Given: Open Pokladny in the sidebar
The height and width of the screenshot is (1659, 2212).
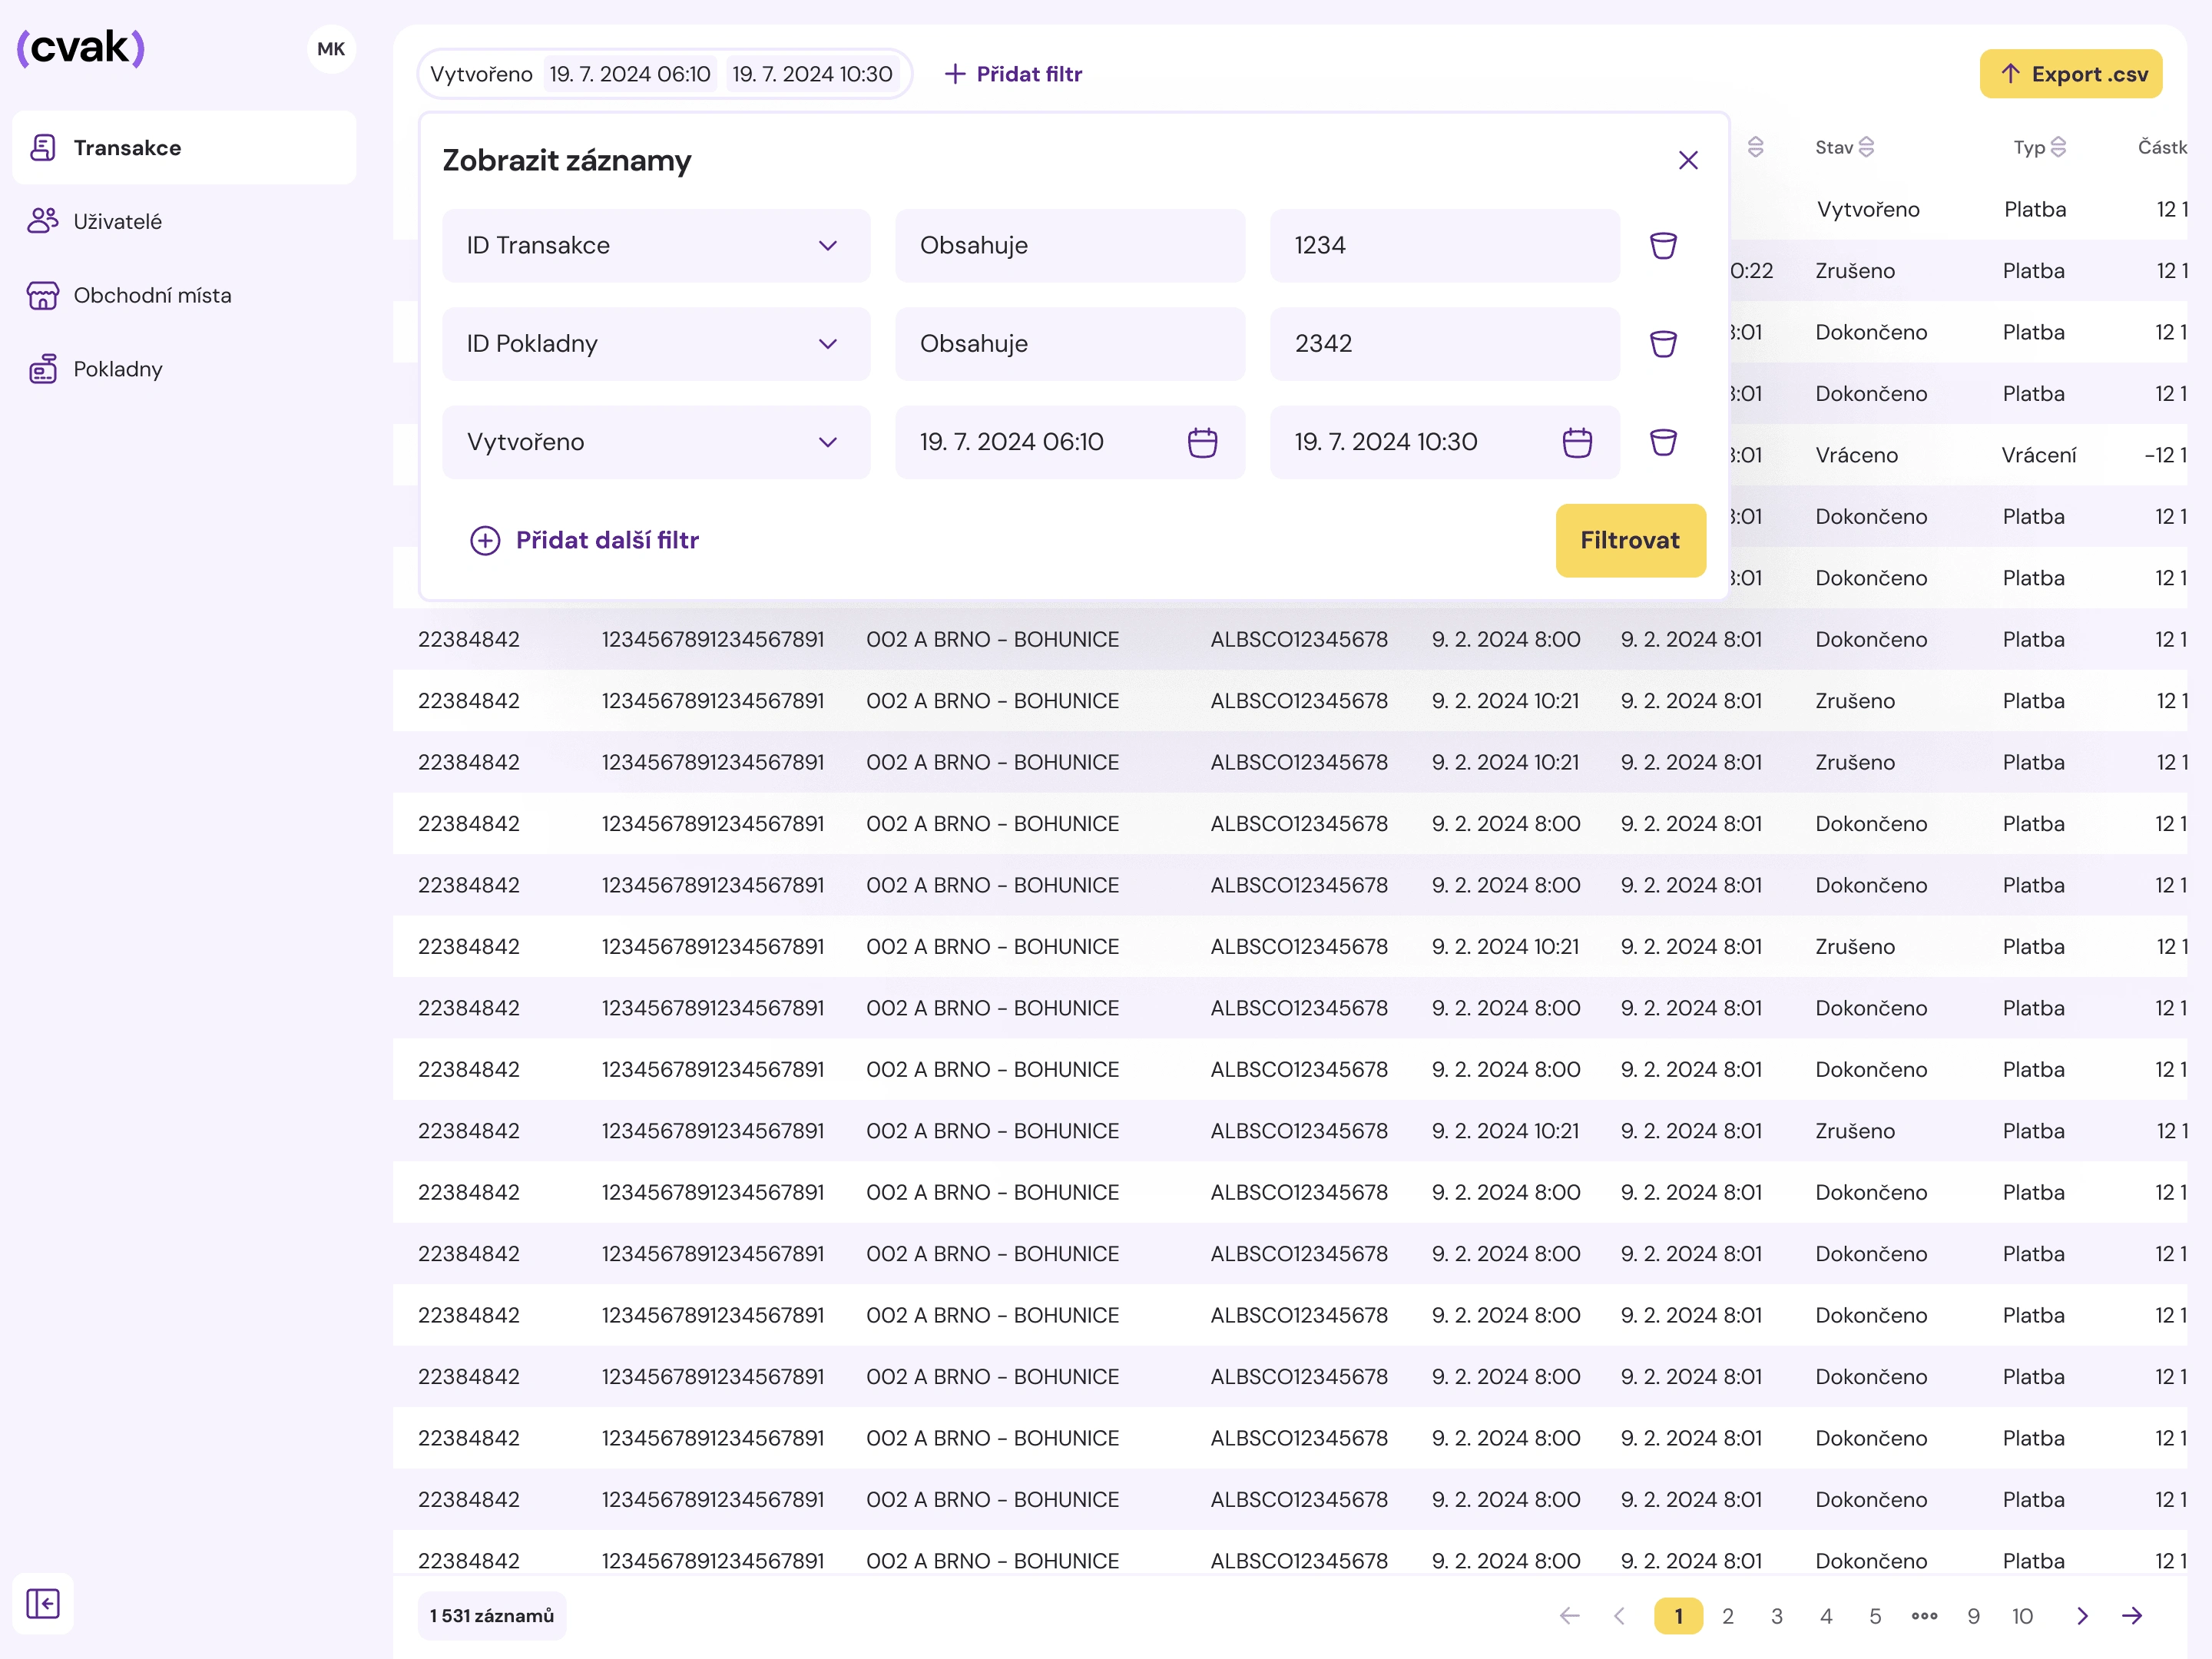Looking at the screenshot, I should click(117, 369).
